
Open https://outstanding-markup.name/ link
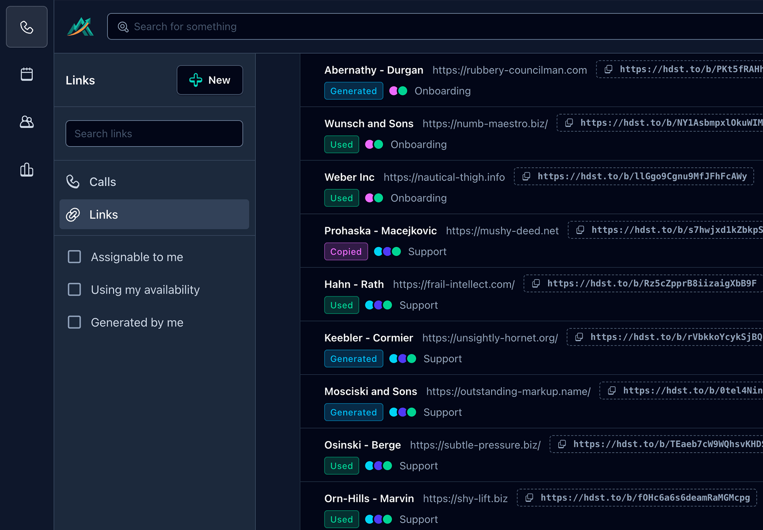click(508, 391)
